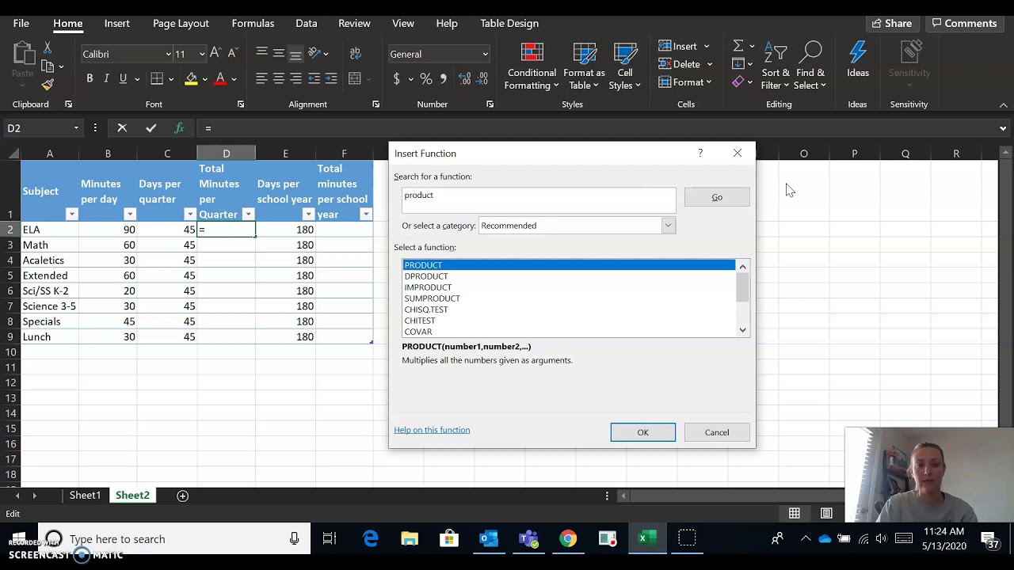1014x570 pixels.
Task: Click the Borders icon
Action: [157, 78]
